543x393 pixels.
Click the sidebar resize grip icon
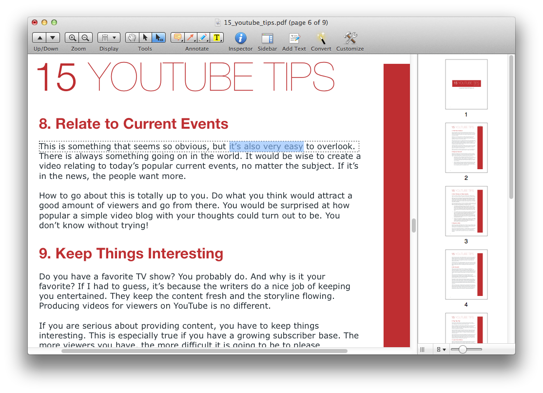point(422,349)
